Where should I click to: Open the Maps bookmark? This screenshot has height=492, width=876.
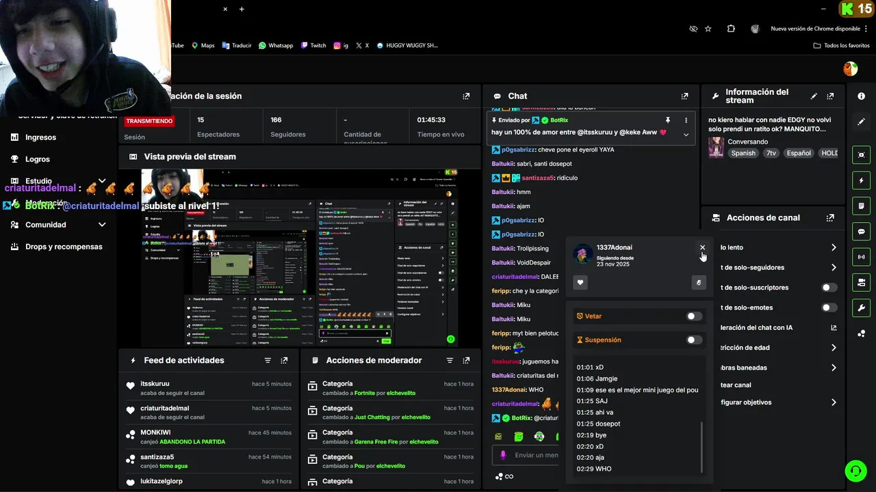[203, 46]
